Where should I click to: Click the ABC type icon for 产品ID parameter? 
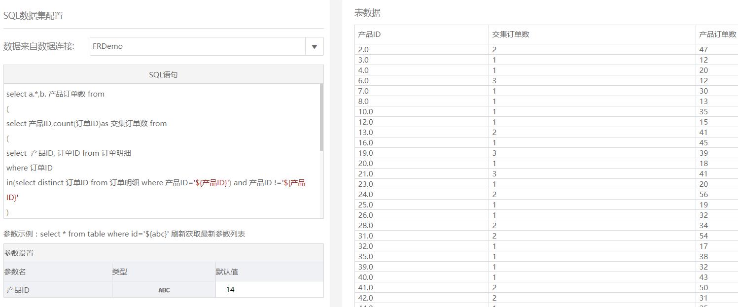tap(164, 290)
